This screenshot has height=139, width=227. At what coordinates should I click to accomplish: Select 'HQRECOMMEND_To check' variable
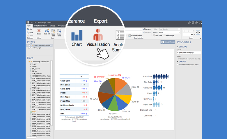point(41,76)
